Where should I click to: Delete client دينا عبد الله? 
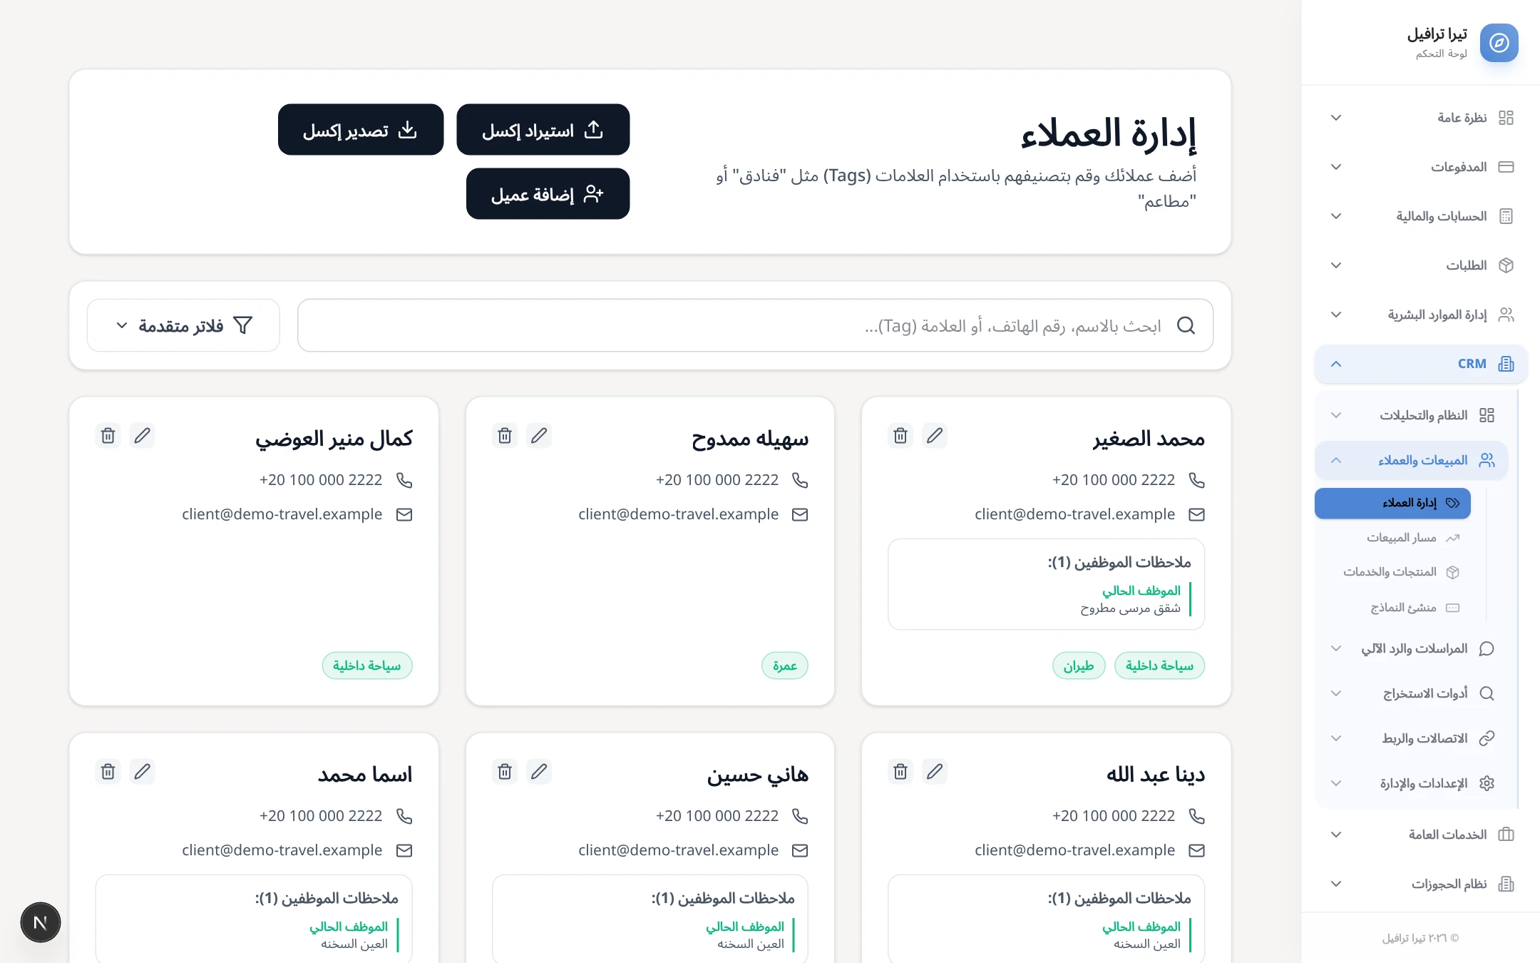(x=900, y=771)
